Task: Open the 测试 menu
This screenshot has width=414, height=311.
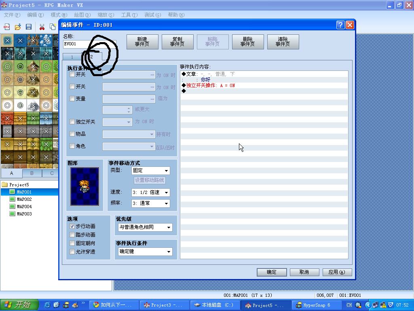Action: pos(152,15)
